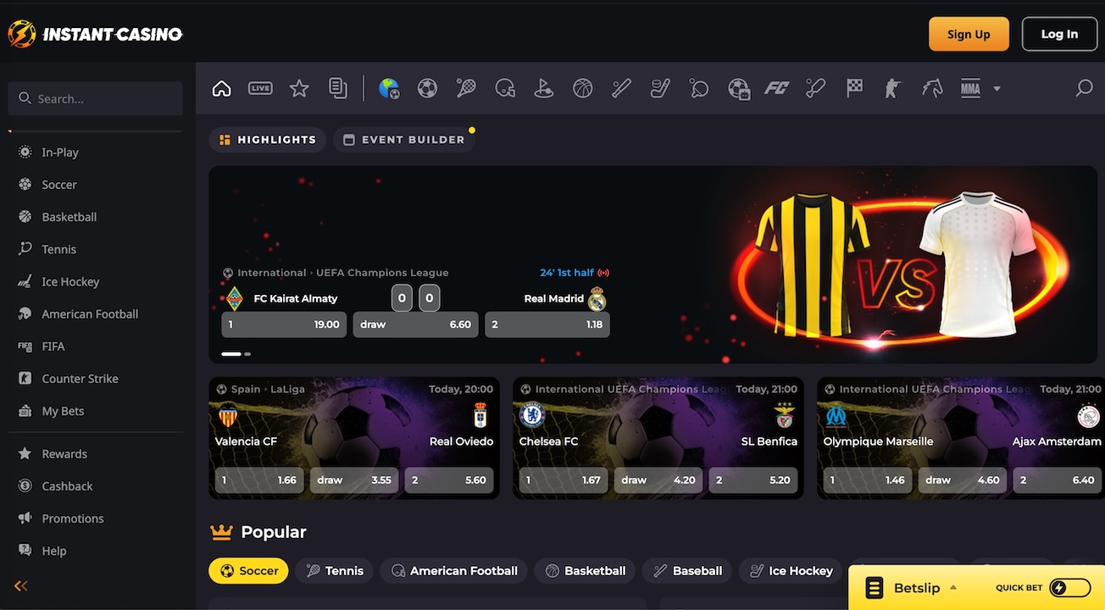
Task: Collapse the left sidebar with double chevron
Action: click(21, 585)
